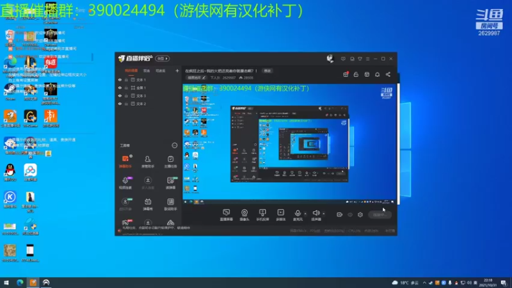Toggle the preview eye icon in bottom bar
The width and height of the screenshot is (512, 288).
tap(350, 214)
